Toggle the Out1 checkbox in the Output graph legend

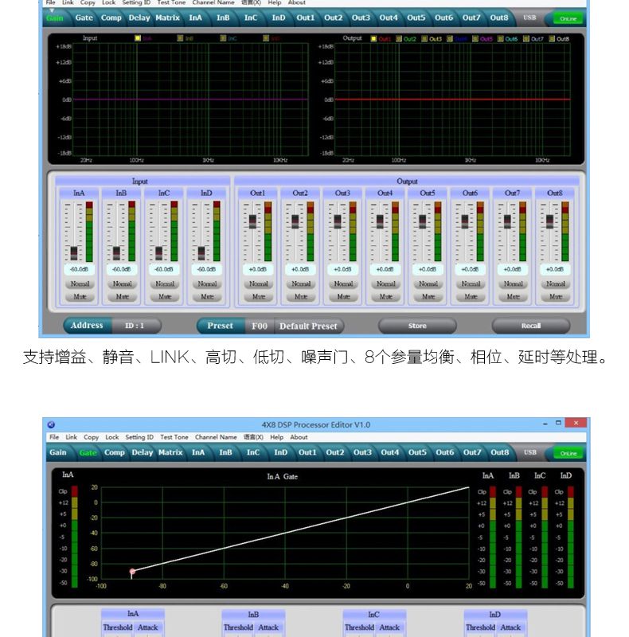point(374,38)
